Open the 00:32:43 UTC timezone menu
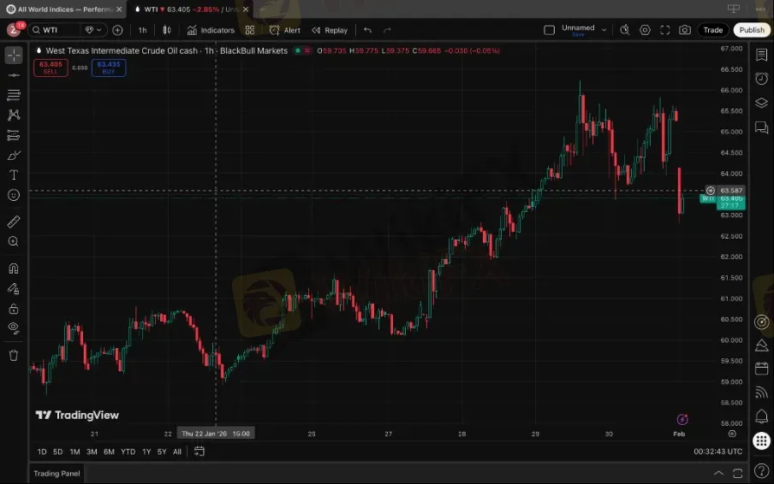 tap(717, 452)
